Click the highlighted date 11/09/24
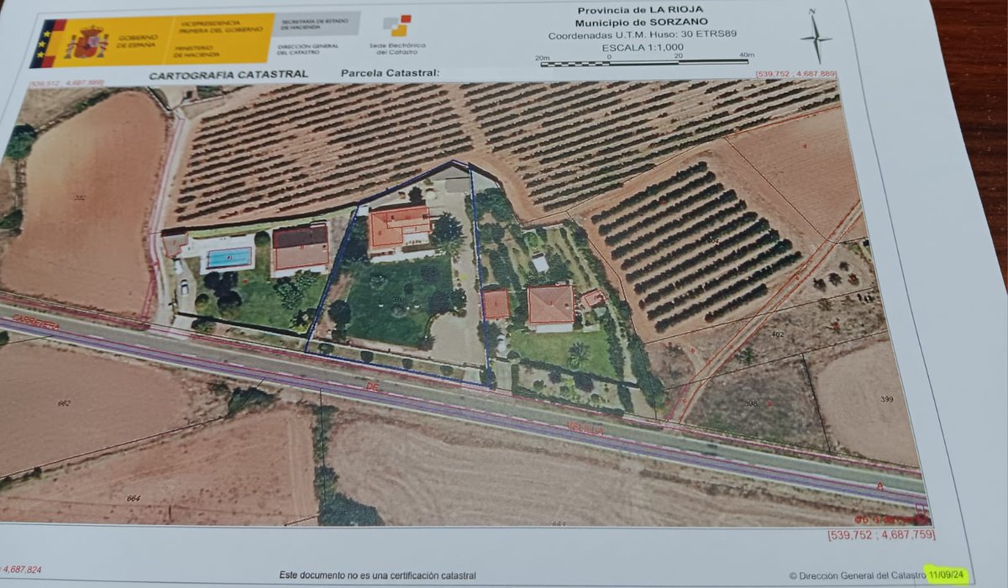This screenshot has height=588, width=1008. click(948, 575)
